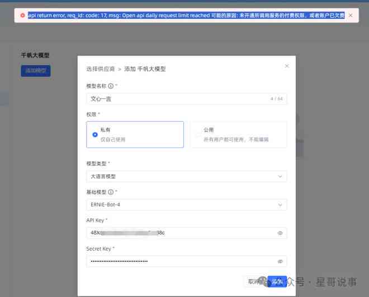Close the add 千帆大模型 dialog
Screen dimensions: 369x297
pos(287,66)
